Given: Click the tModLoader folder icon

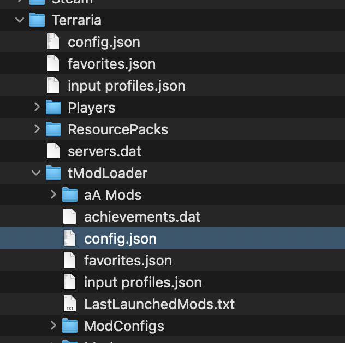Looking at the screenshot, I should tap(53, 173).
